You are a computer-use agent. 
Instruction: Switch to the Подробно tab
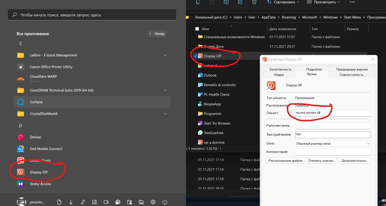[314, 69]
